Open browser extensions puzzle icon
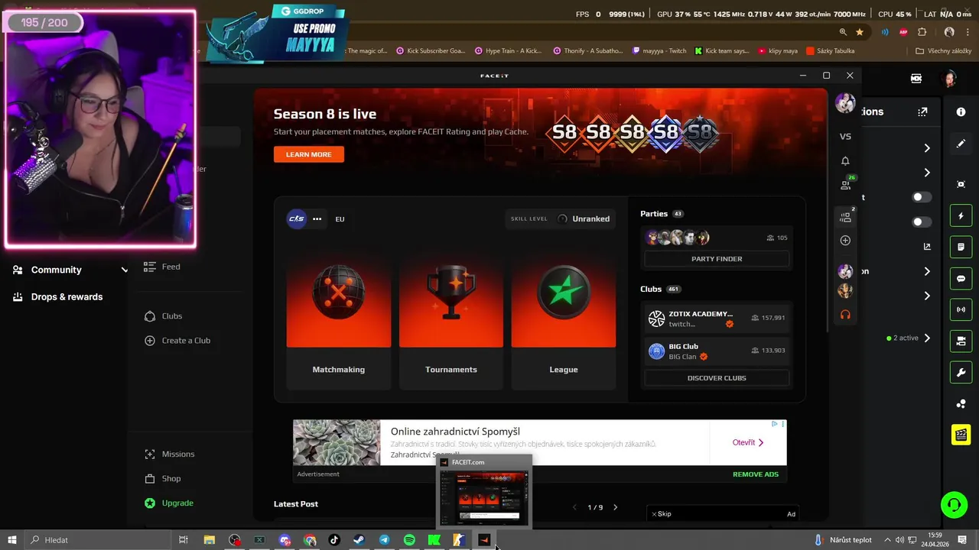 (922, 32)
